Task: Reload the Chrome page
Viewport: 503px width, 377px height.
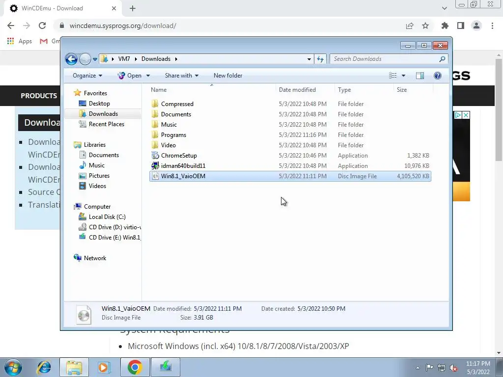Action: [x=42, y=26]
